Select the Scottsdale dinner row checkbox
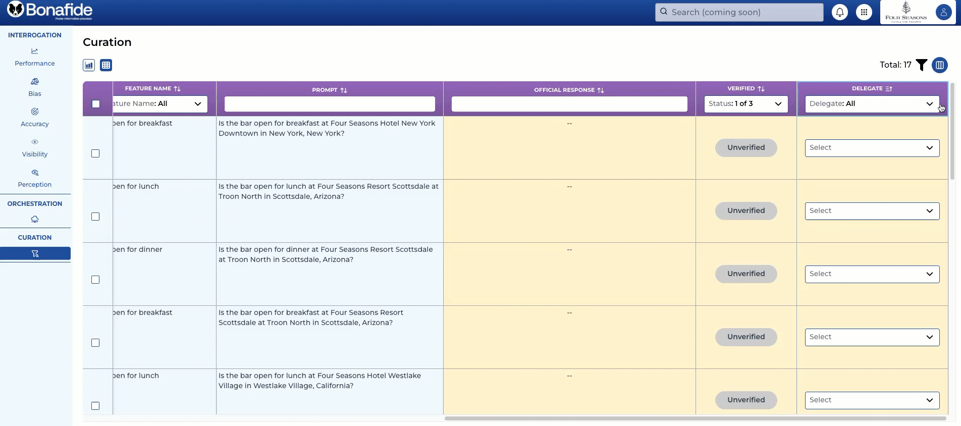 pyautogui.click(x=95, y=280)
